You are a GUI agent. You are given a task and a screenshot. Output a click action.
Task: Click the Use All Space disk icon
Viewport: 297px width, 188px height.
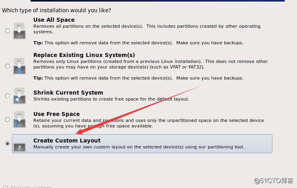(19, 31)
